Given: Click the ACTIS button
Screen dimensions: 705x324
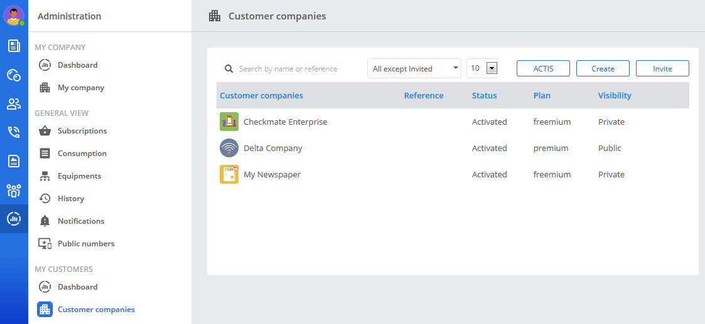Looking at the screenshot, I should (x=543, y=68).
